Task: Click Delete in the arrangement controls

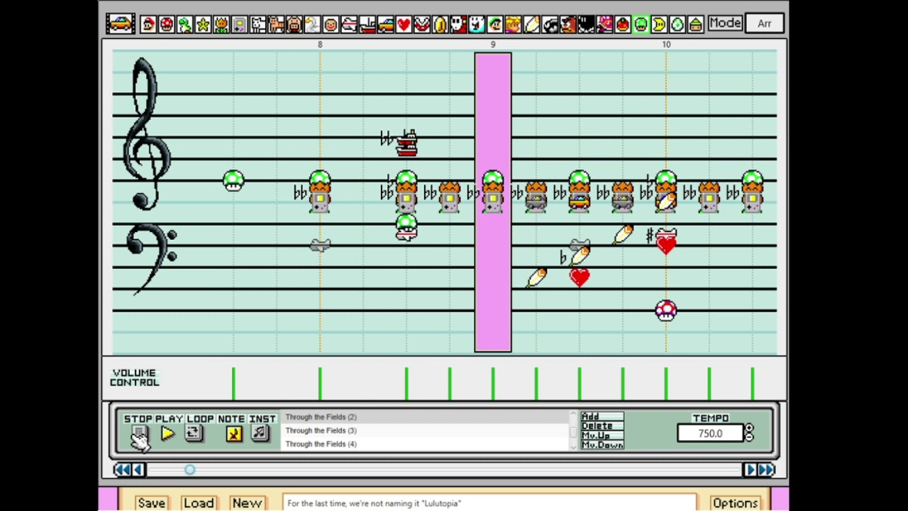Action: [602, 426]
